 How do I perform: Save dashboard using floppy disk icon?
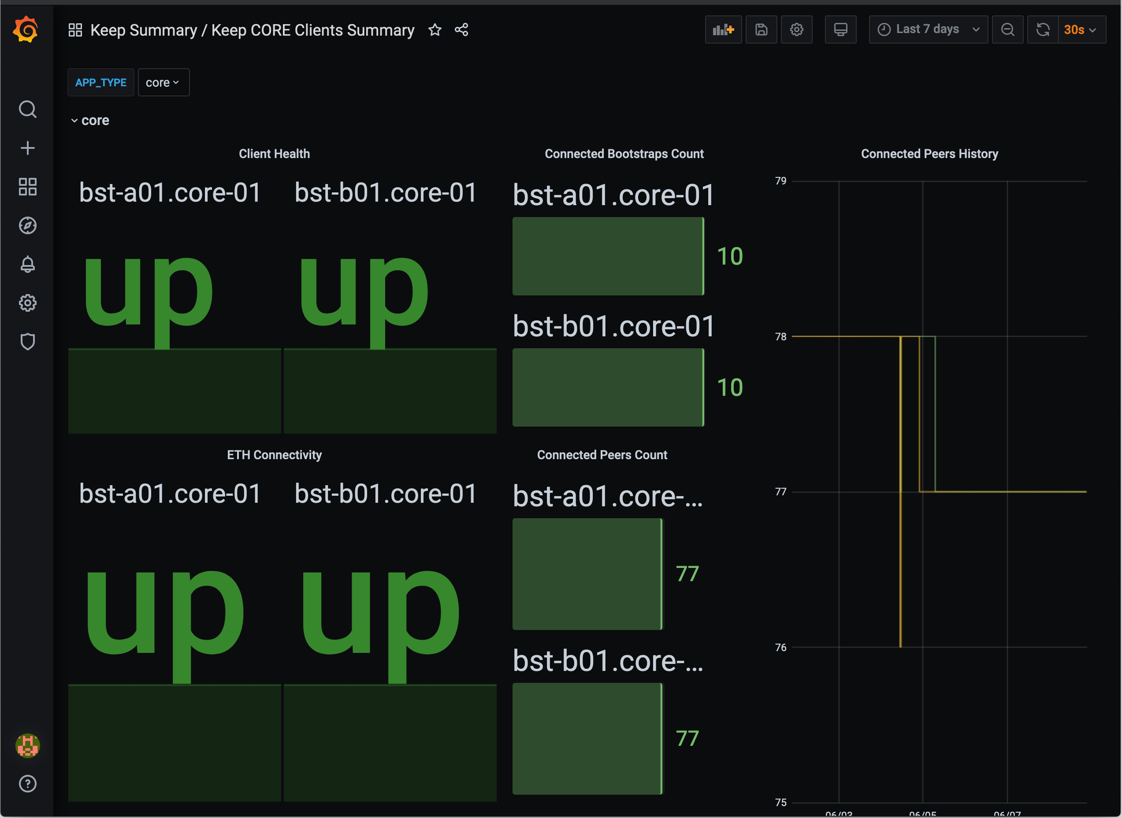pos(761,29)
